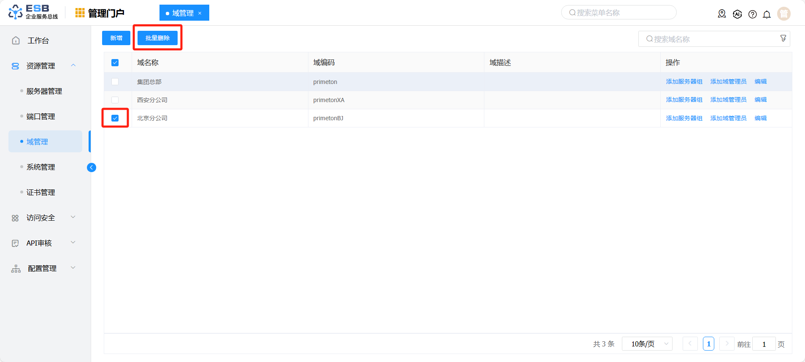Click the orange grid portal icon

[80, 13]
